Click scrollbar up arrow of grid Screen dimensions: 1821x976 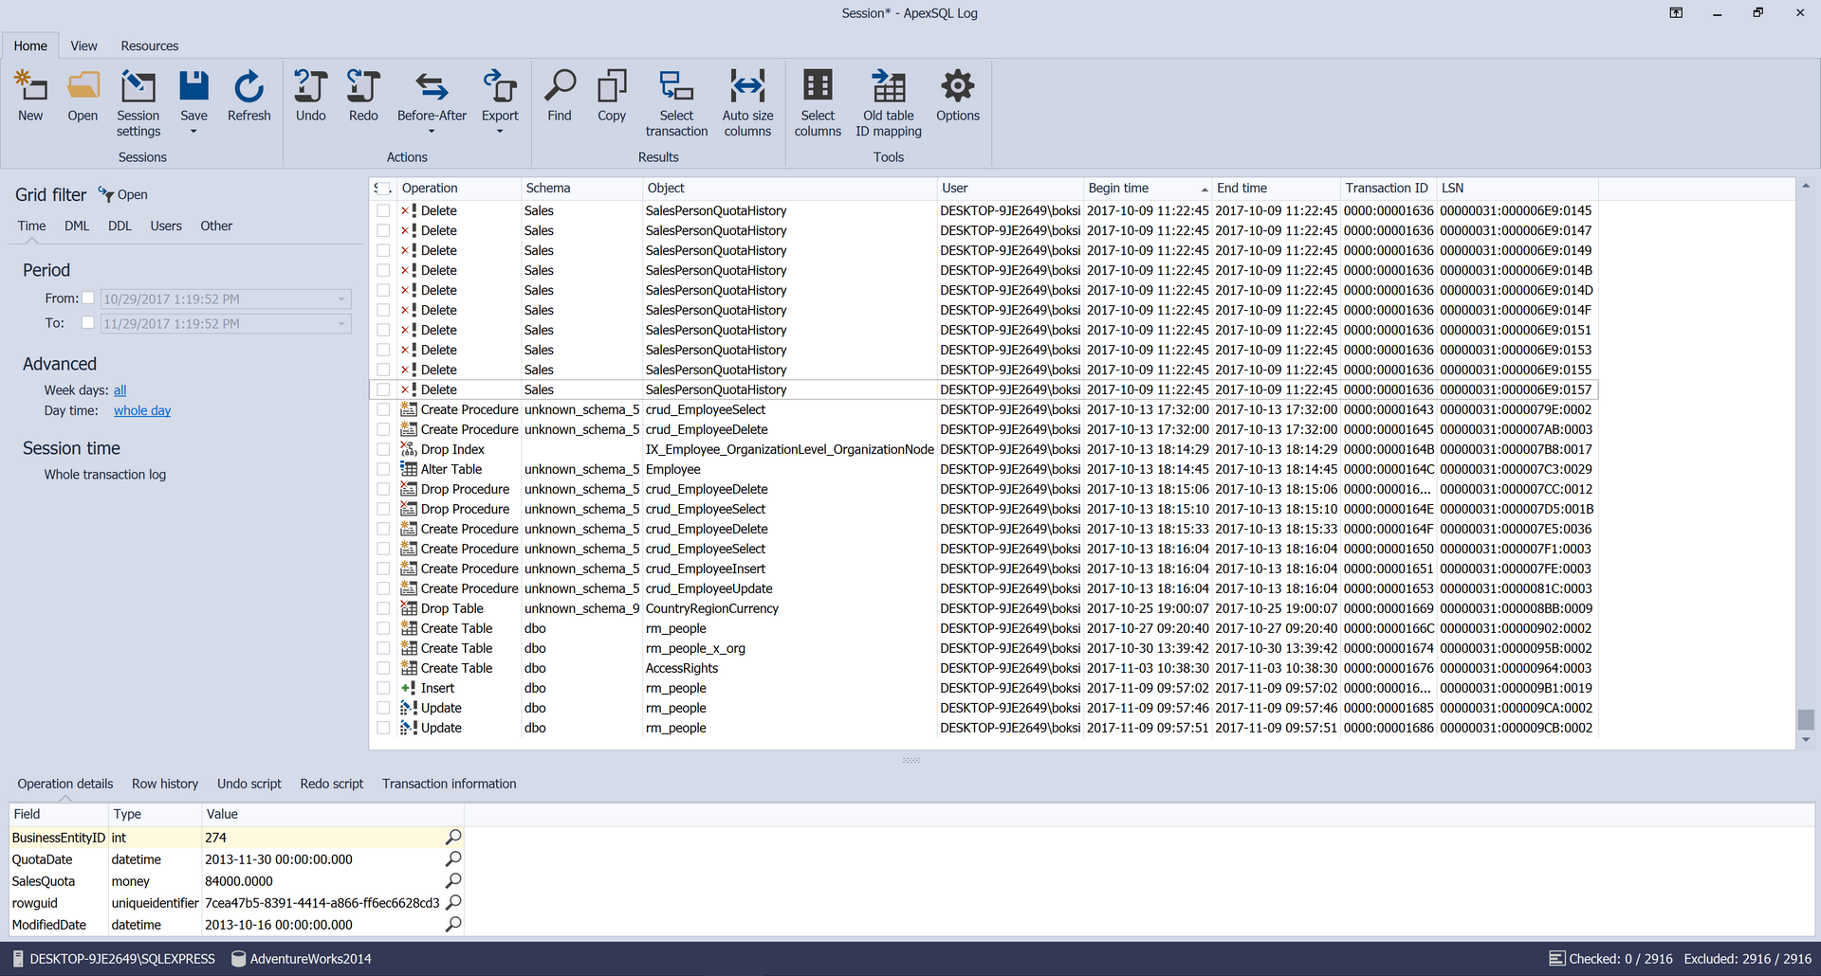tap(1806, 186)
